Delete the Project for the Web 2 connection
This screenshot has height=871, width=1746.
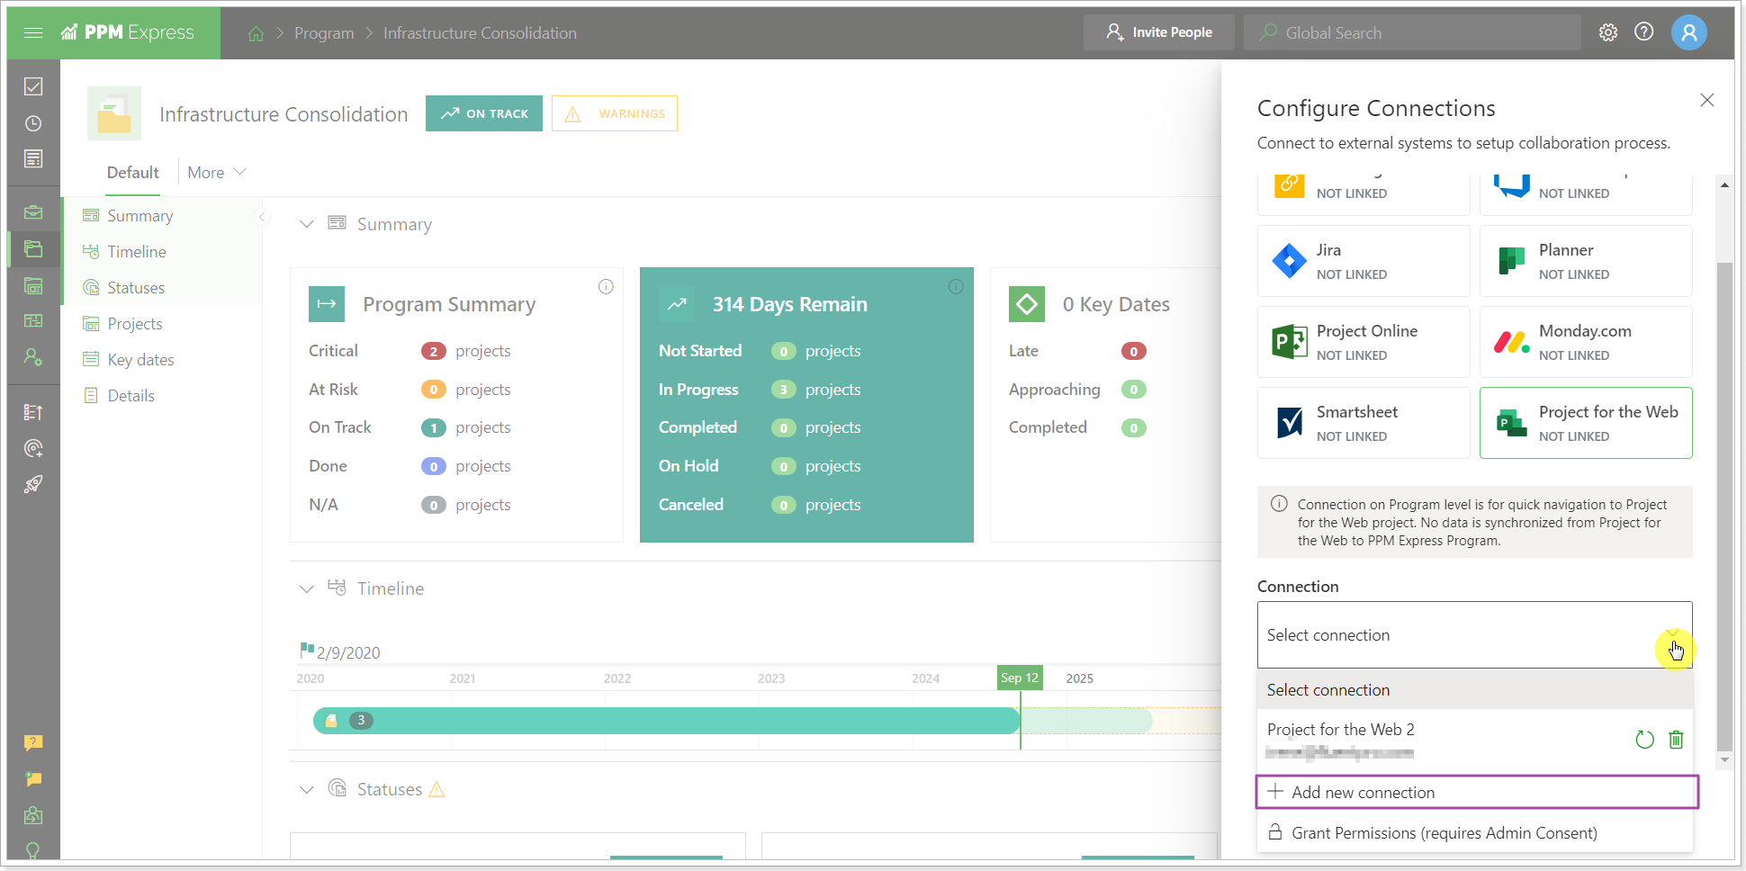coord(1676,740)
